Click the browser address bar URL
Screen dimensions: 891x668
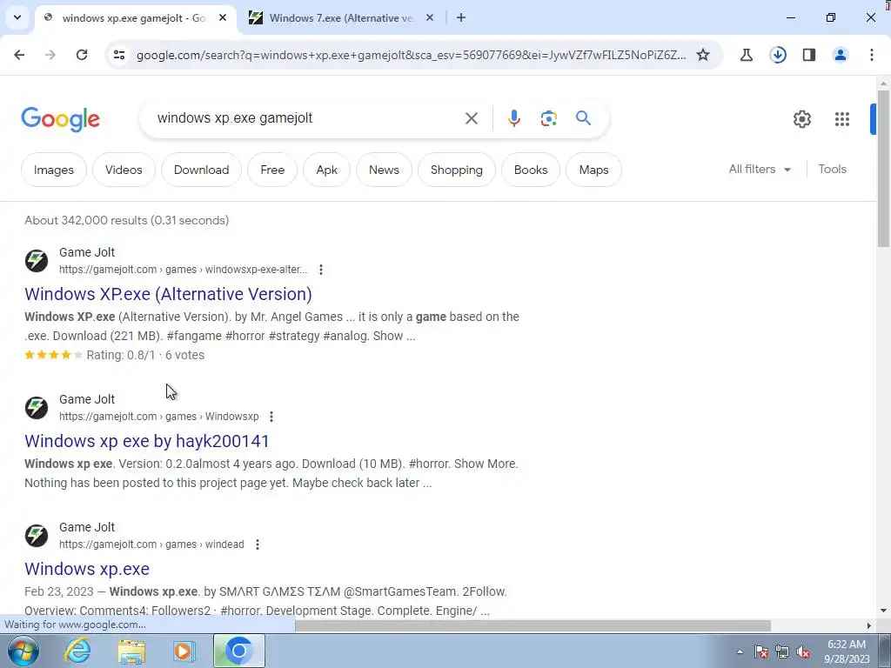tap(412, 55)
